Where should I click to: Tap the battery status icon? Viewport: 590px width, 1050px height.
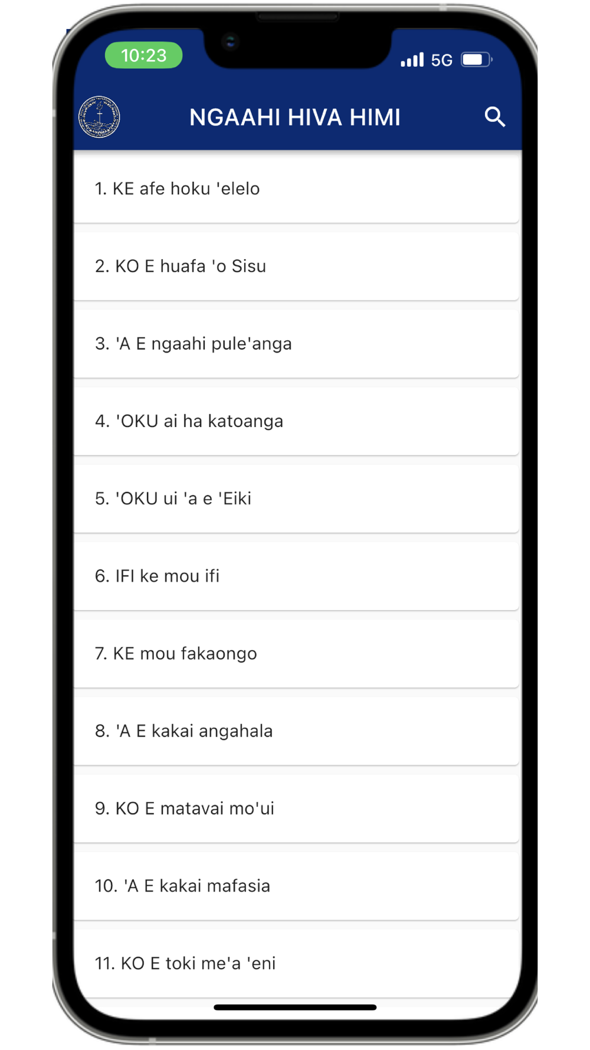pyautogui.click(x=477, y=60)
